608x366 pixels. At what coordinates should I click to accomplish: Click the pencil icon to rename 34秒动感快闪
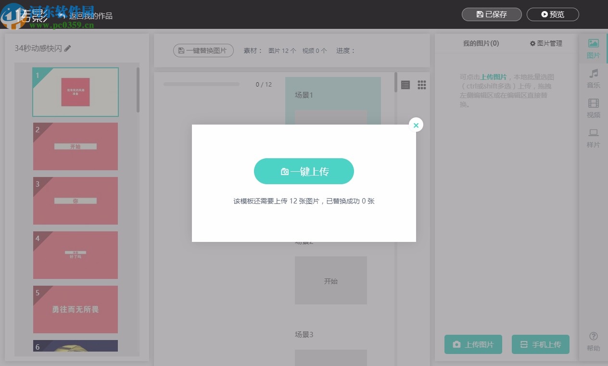pyautogui.click(x=68, y=48)
